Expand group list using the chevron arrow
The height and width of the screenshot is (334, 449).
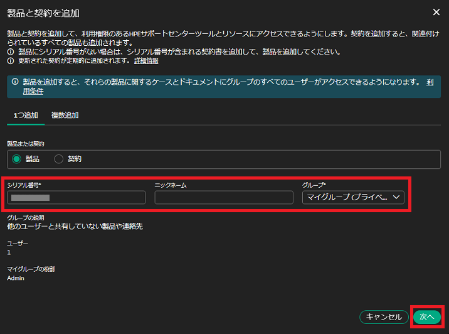(x=396, y=198)
